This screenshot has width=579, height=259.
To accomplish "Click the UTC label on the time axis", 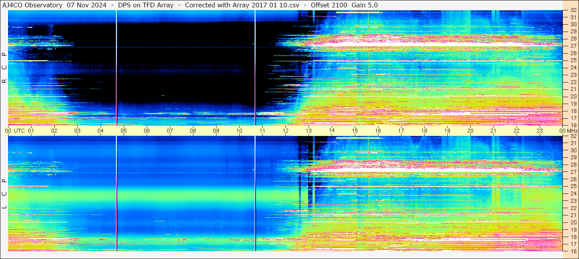I will [x=20, y=131].
